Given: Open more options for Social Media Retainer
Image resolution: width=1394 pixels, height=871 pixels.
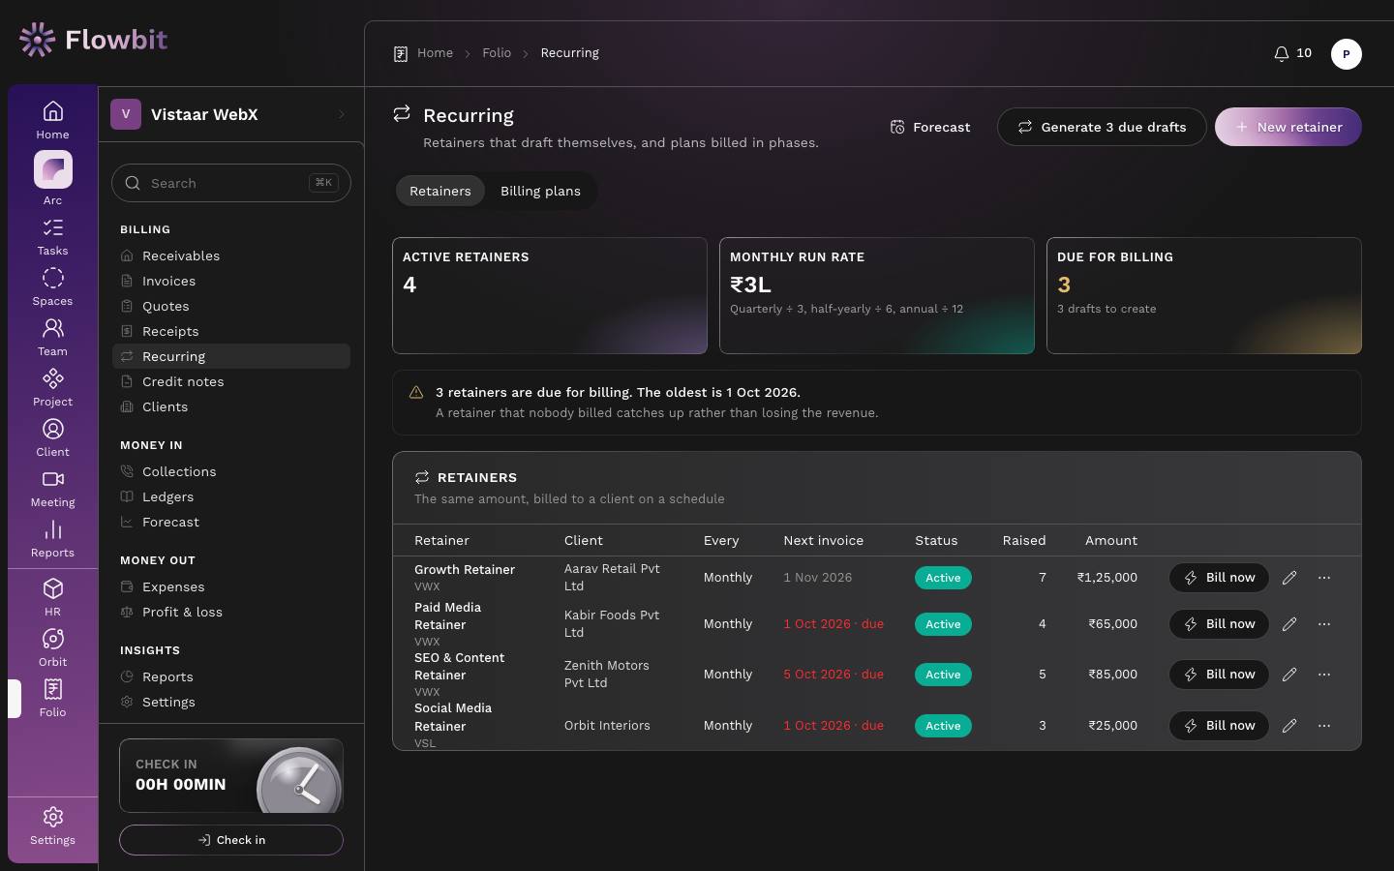Looking at the screenshot, I should click(x=1324, y=726).
